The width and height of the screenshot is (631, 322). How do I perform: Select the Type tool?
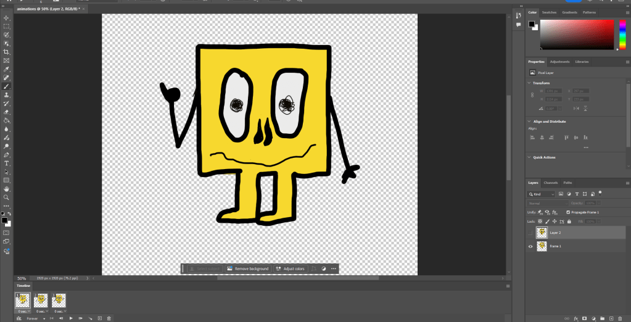point(6,163)
